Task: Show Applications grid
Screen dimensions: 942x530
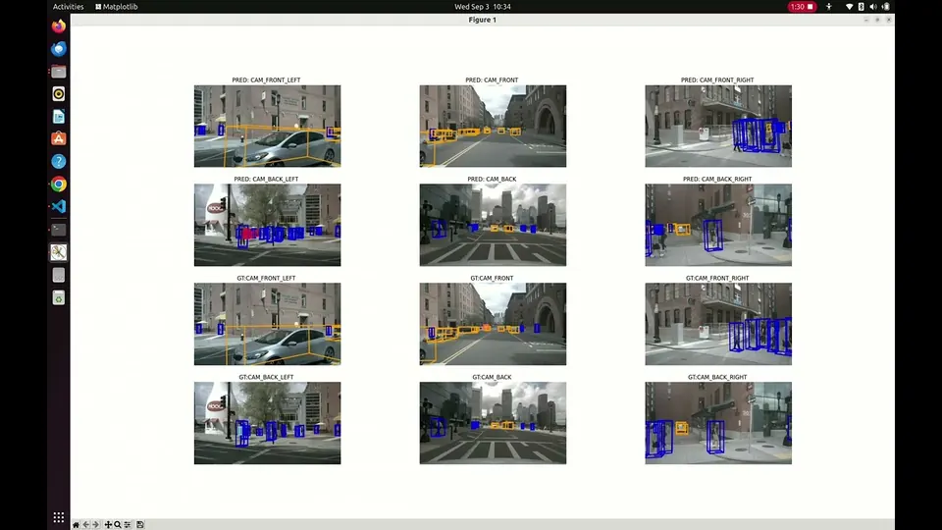Action: tap(58, 517)
